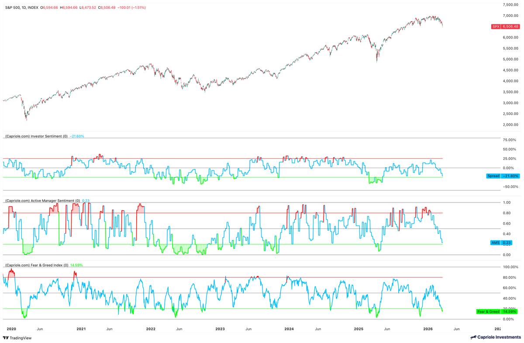Click the 0.80 Active Manager axis label
This screenshot has height=343, width=524.
tap(507, 213)
